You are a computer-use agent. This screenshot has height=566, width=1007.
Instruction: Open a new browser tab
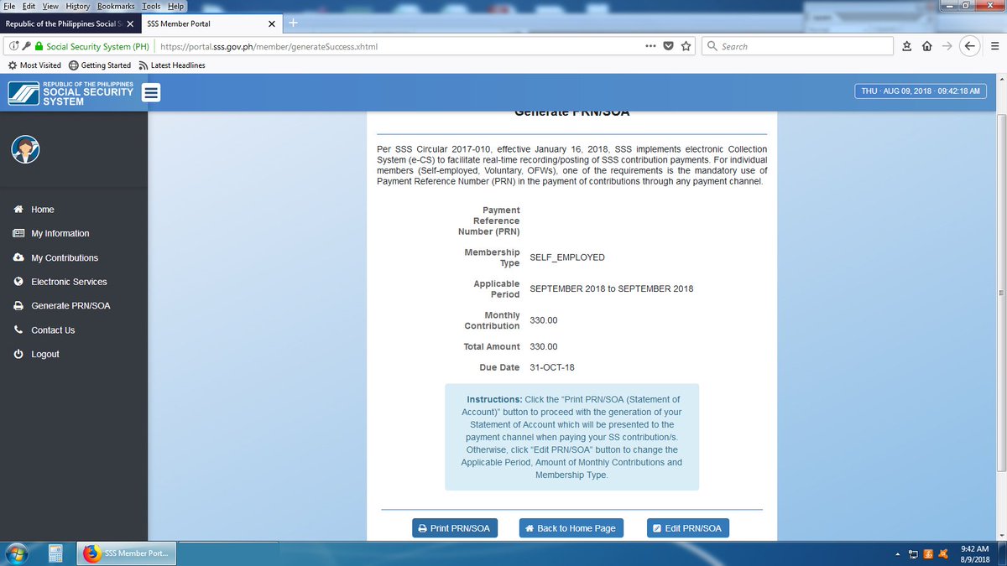click(292, 23)
